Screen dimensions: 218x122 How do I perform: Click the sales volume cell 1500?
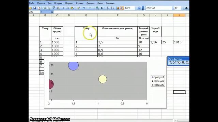click(x=57, y=42)
